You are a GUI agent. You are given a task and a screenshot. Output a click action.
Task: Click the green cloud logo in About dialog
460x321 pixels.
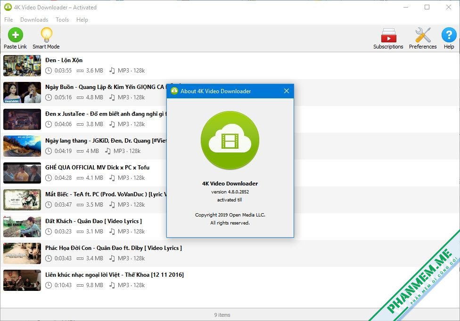[x=230, y=140]
